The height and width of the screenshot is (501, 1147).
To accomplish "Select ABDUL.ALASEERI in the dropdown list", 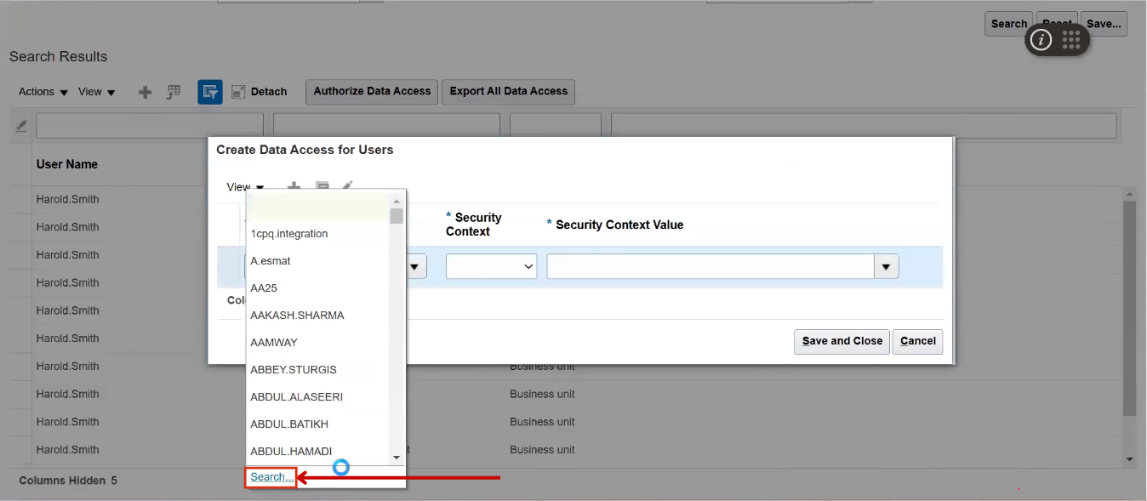I will tap(297, 396).
